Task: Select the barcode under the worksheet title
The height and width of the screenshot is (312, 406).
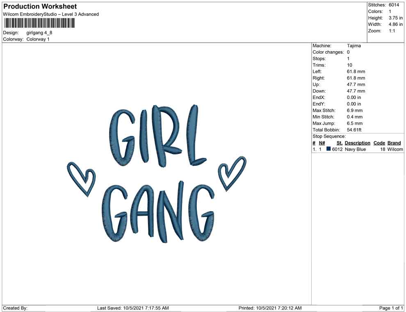Action: pos(39,23)
